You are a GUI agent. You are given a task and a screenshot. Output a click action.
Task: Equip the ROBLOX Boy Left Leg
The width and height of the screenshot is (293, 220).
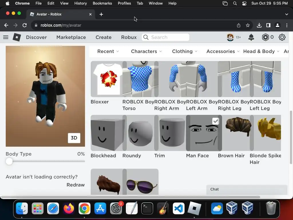[x=265, y=79]
